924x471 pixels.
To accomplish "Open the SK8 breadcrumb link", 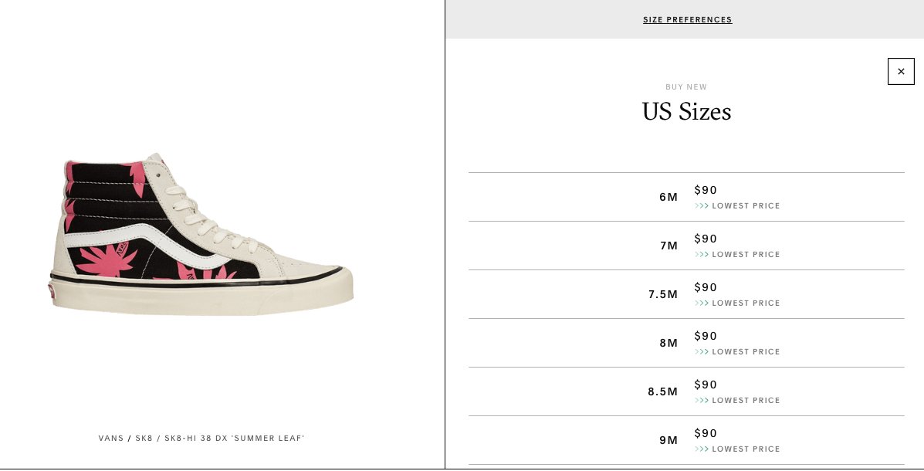I will coord(144,438).
